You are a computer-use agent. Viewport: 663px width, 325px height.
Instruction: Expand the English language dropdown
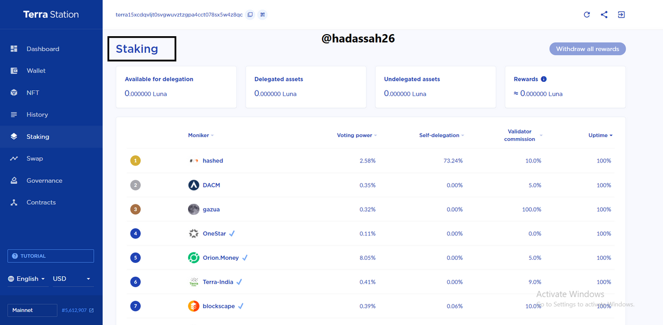(26, 278)
